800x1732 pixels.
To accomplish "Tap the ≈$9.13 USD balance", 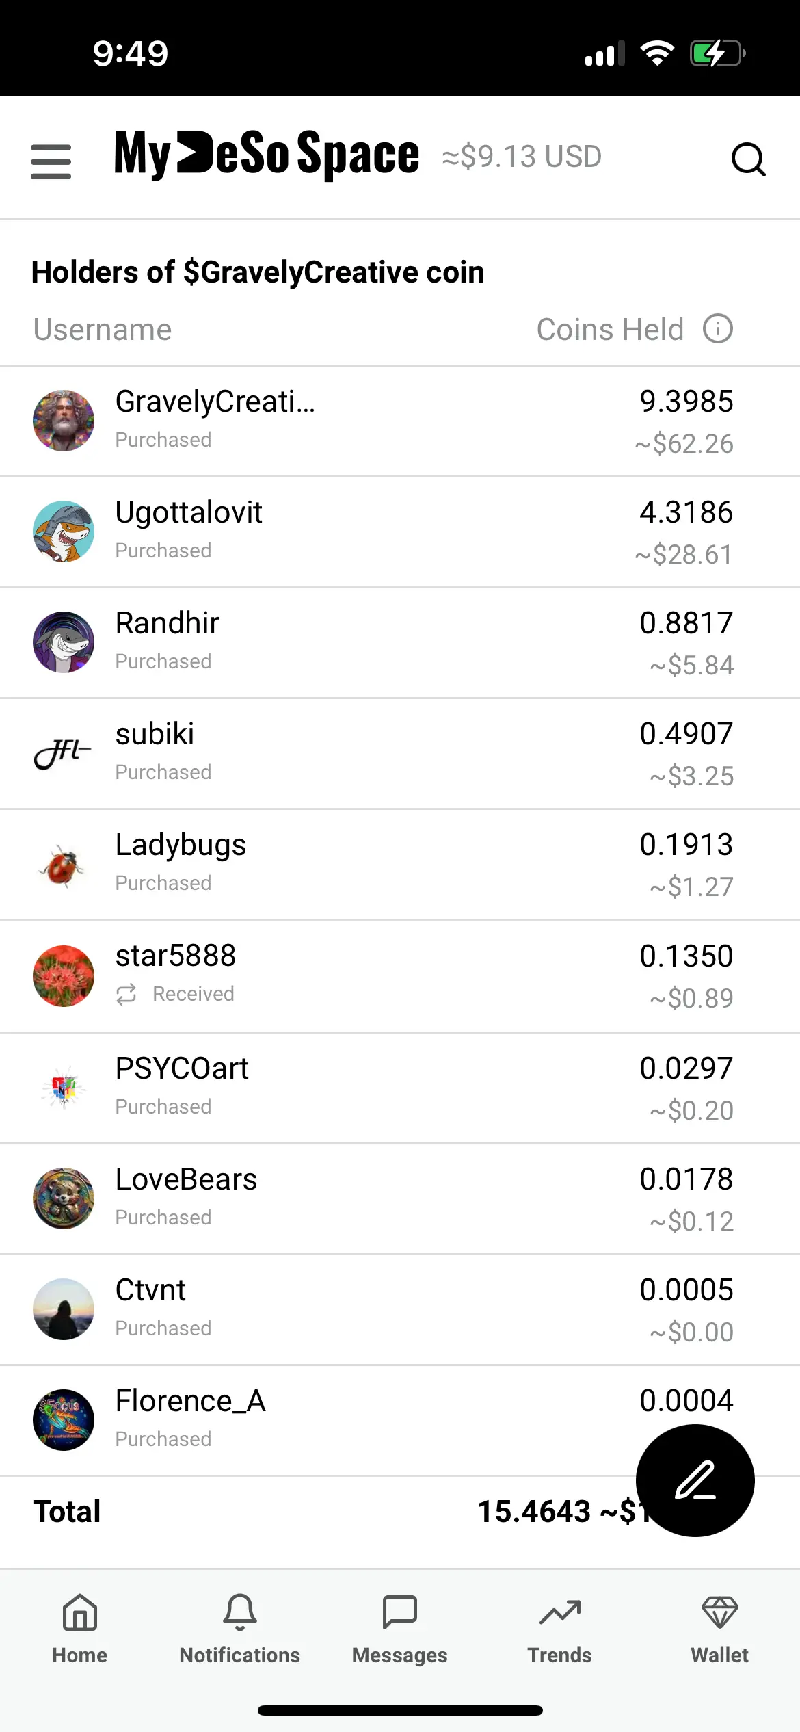I will pyautogui.click(x=522, y=157).
